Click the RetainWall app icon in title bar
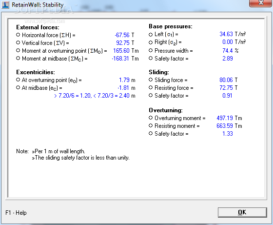The image size is (273, 225). (x=5, y=5)
